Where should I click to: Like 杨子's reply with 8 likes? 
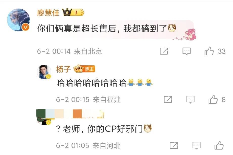click(x=213, y=99)
